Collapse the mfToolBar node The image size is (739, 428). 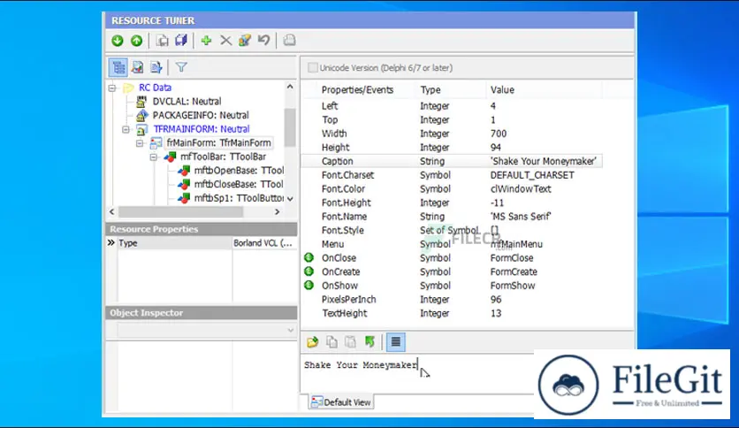pyautogui.click(x=154, y=157)
